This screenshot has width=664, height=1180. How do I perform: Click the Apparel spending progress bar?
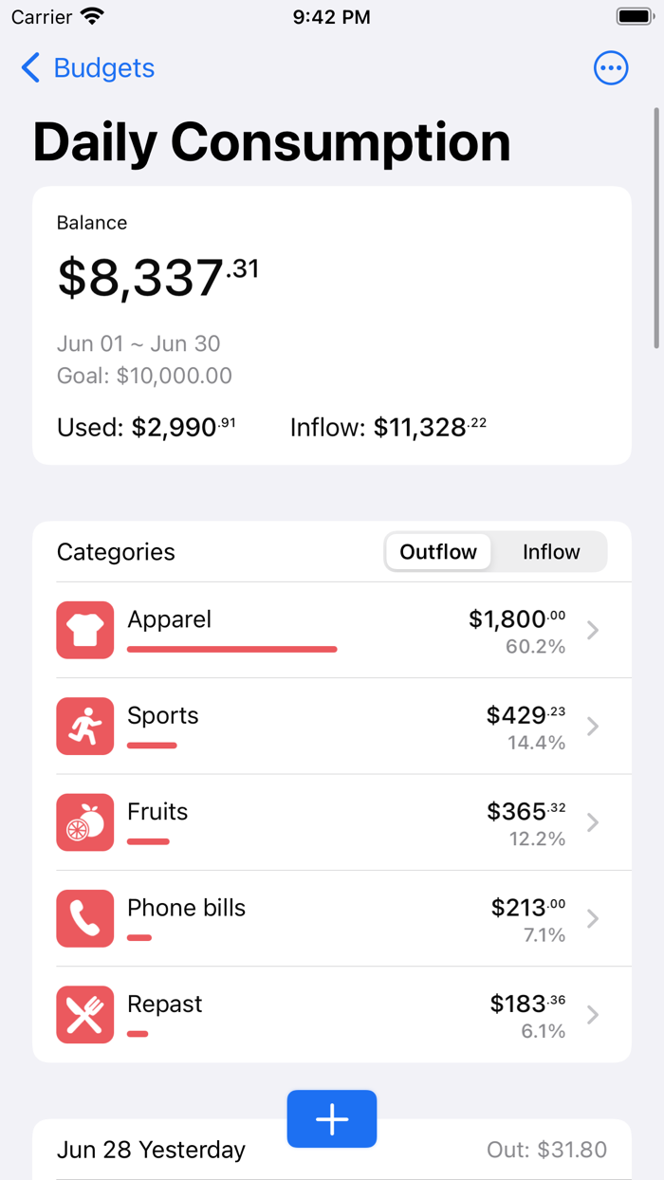pos(231,649)
